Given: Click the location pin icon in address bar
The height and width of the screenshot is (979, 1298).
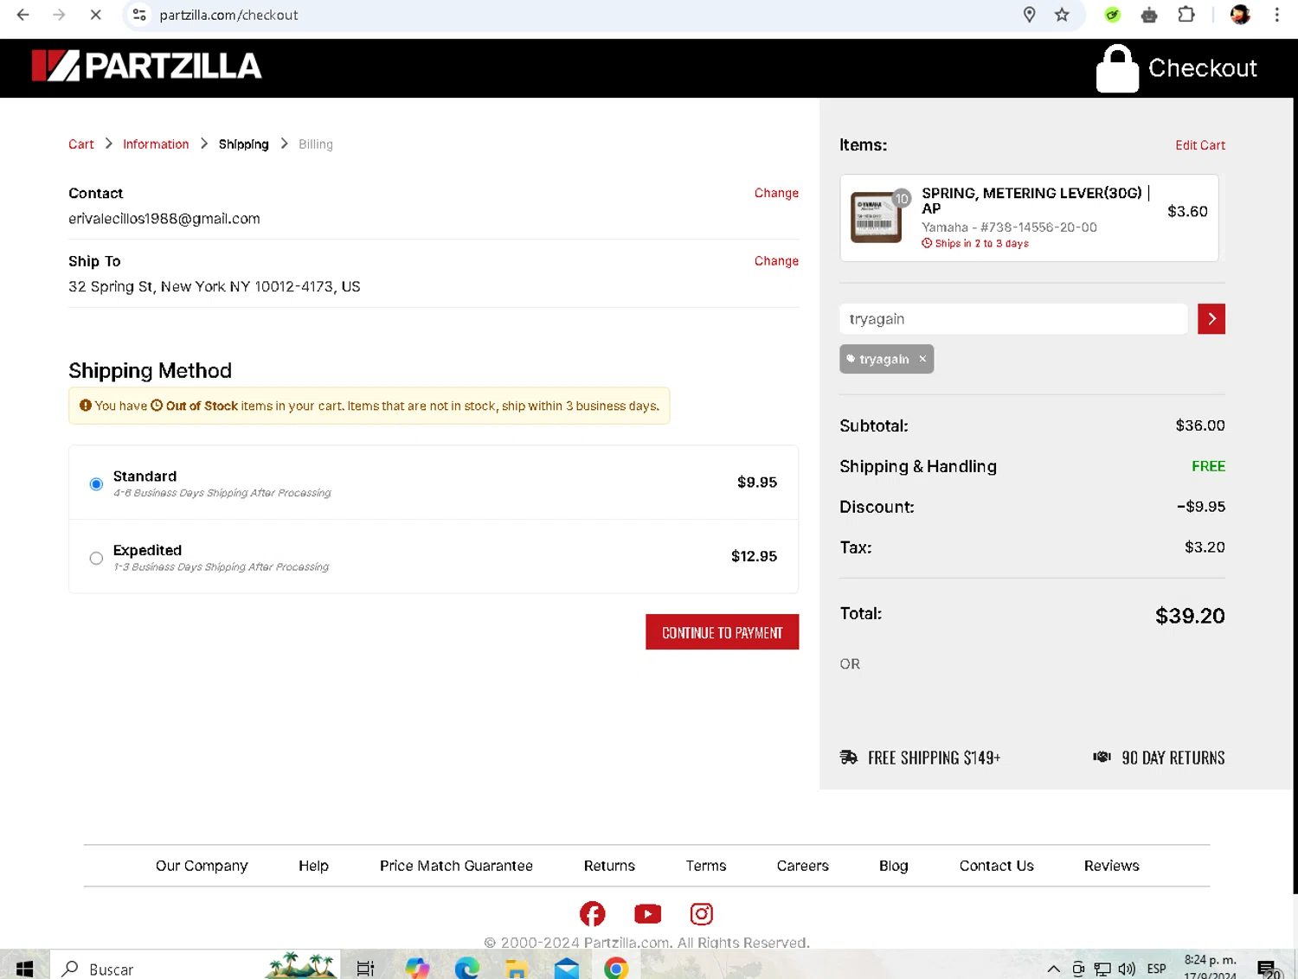Looking at the screenshot, I should click(1029, 15).
